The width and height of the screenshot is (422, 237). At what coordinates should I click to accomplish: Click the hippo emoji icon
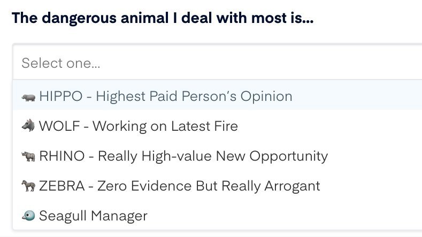pyautogui.click(x=28, y=97)
